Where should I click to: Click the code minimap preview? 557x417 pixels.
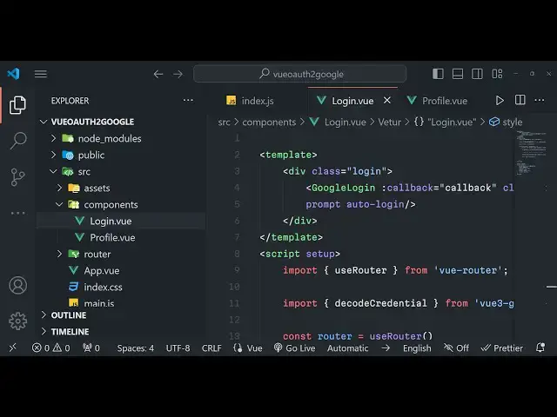pyautogui.click(x=532, y=153)
